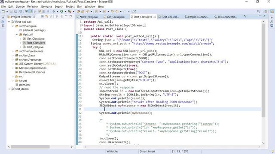This screenshot has width=275, height=154.
Task: Toggle Link with Editor in Project Explorer
Action: [46, 16]
